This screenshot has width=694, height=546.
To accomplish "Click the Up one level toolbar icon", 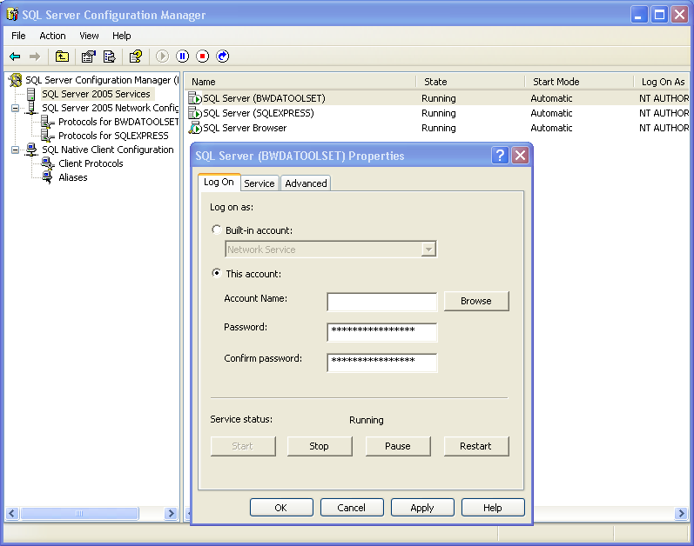I will pyautogui.click(x=62, y=57).
